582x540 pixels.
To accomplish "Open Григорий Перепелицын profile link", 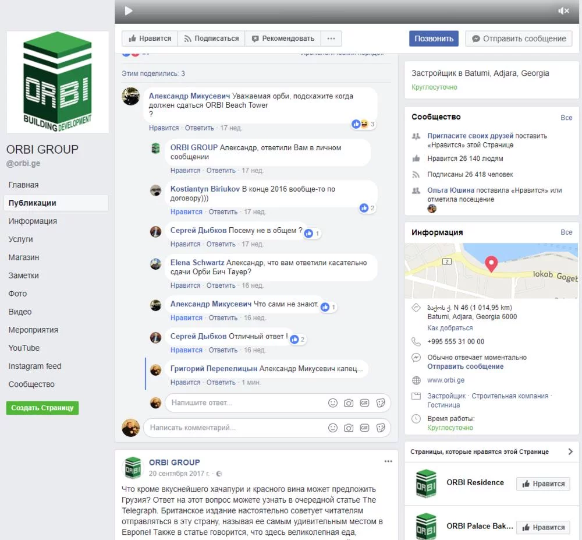I will tap(214, 369).
